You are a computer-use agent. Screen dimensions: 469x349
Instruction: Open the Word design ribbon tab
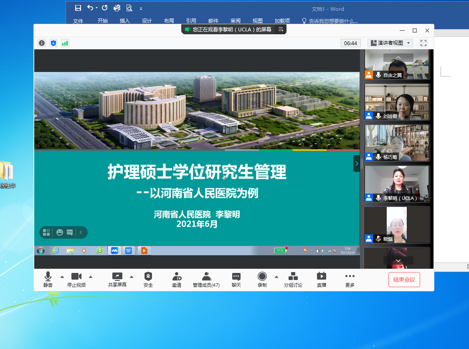[147, 21]
